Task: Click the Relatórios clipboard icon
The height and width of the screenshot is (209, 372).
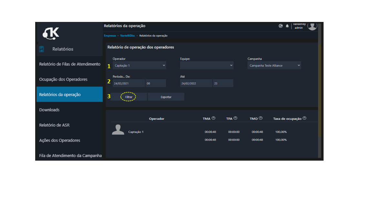Action: tap(42, 49)
